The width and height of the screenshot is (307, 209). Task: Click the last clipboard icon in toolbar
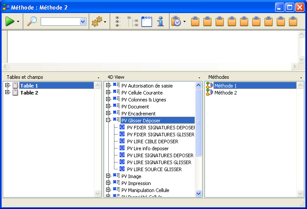[x=293, y=21]
